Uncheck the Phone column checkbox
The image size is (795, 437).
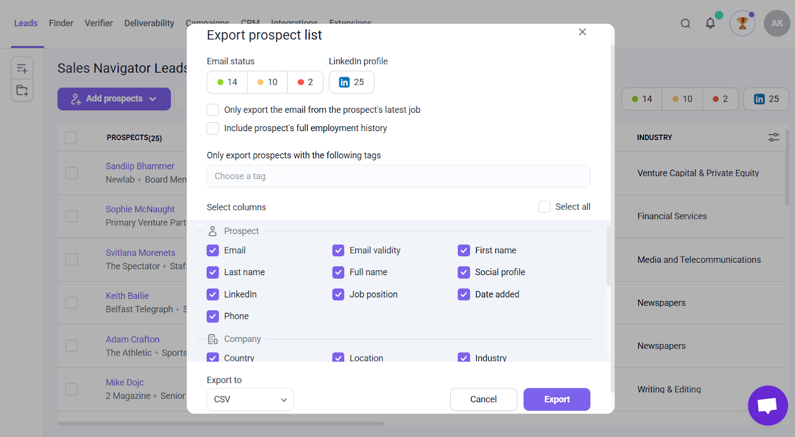[213, 316]
